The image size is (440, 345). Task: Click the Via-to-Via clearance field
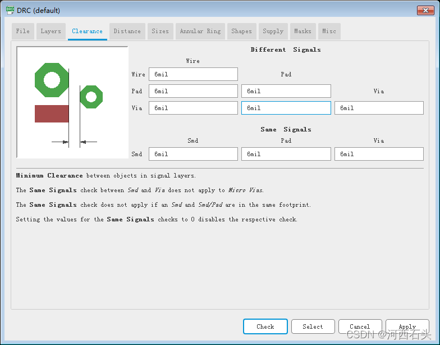coord(379,108)
